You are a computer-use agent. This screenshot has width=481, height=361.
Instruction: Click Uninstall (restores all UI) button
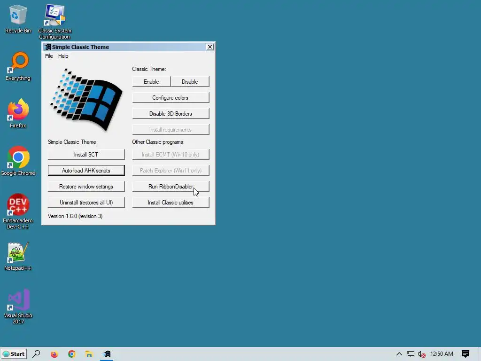[x=86, y=202]
